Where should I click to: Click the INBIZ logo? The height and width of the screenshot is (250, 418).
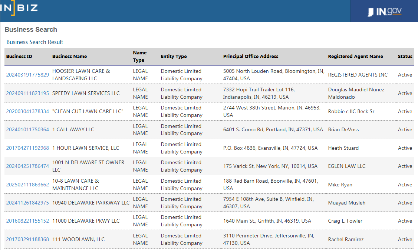pyautogui.click(x=19, y=8)
